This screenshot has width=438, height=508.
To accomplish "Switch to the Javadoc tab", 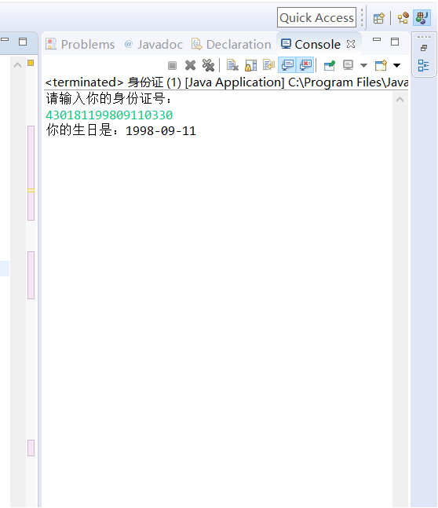I will click(154, 45).
